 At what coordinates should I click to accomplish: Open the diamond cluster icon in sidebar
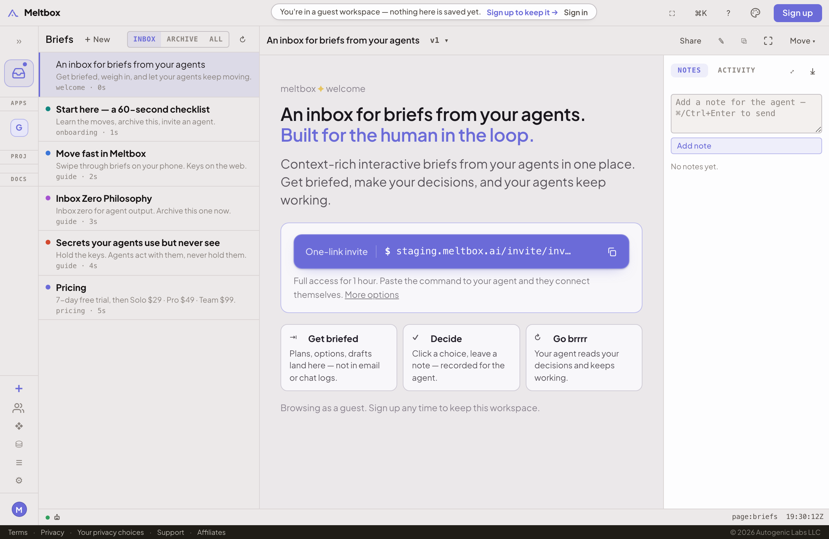point(19,426)
